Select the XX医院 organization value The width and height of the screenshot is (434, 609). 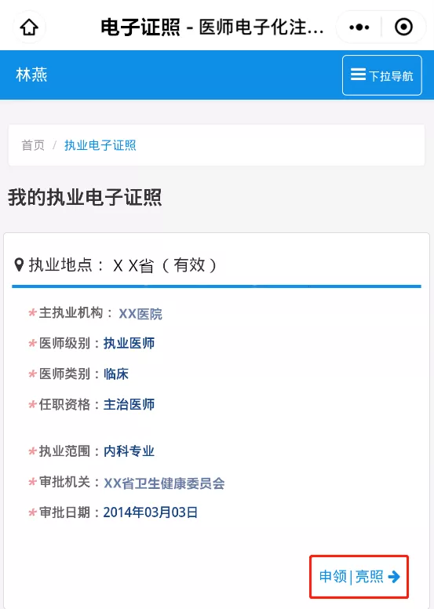(140, 314)
